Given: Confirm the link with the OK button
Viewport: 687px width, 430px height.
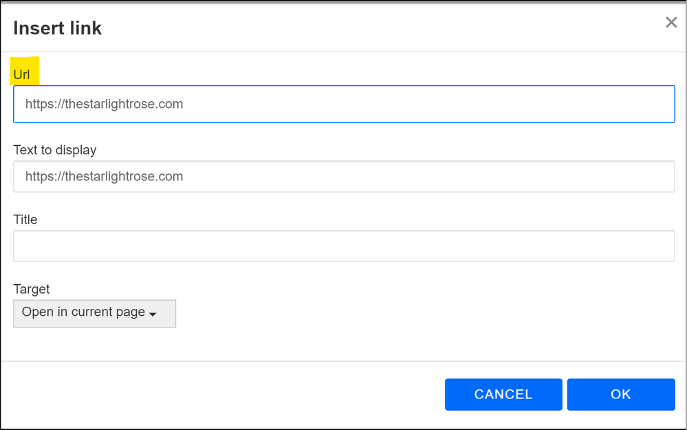Looking at the screenshot, I should (x=620, y=394).
